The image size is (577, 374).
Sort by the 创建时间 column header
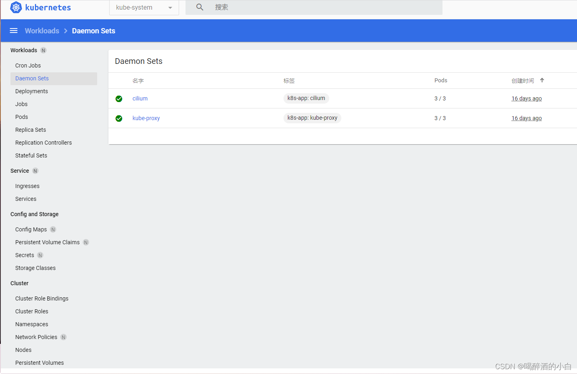click(x=523, y=81)
